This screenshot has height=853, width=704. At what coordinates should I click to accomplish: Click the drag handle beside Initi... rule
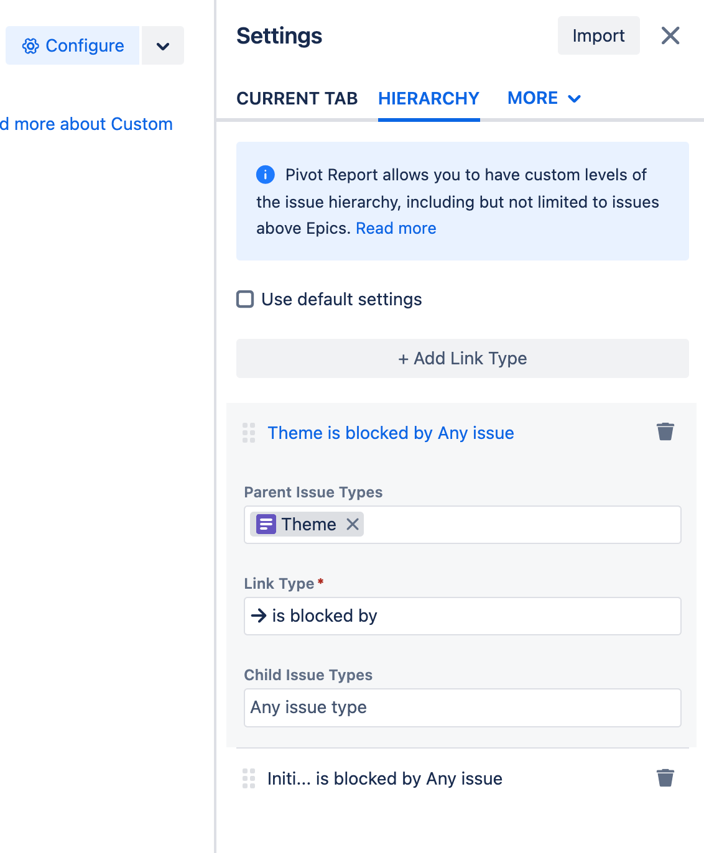pyautogui.click(x=249, y=778)
